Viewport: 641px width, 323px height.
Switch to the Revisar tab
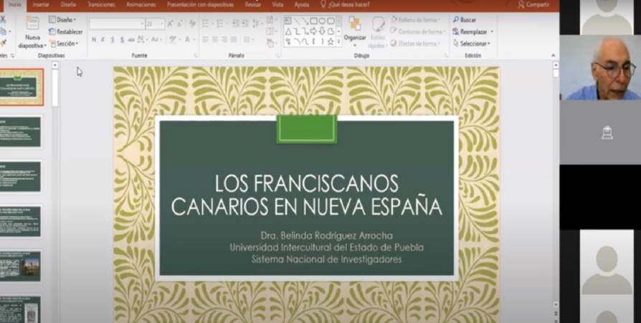[x=253, y=4]
